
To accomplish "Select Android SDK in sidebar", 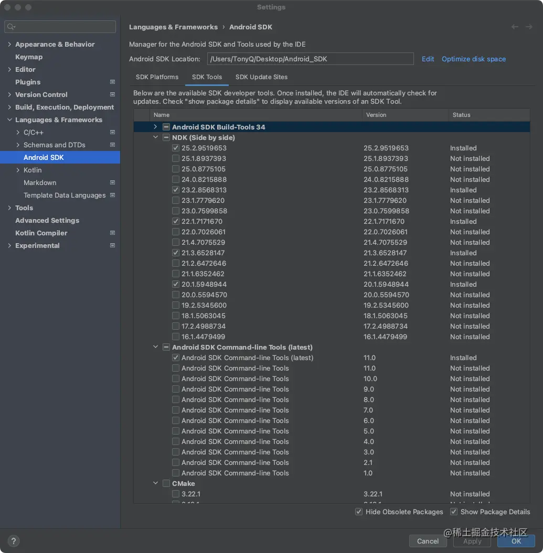I will click(x=60, y=157).
